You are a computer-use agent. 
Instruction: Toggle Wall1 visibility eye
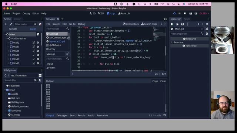[38, 59]
